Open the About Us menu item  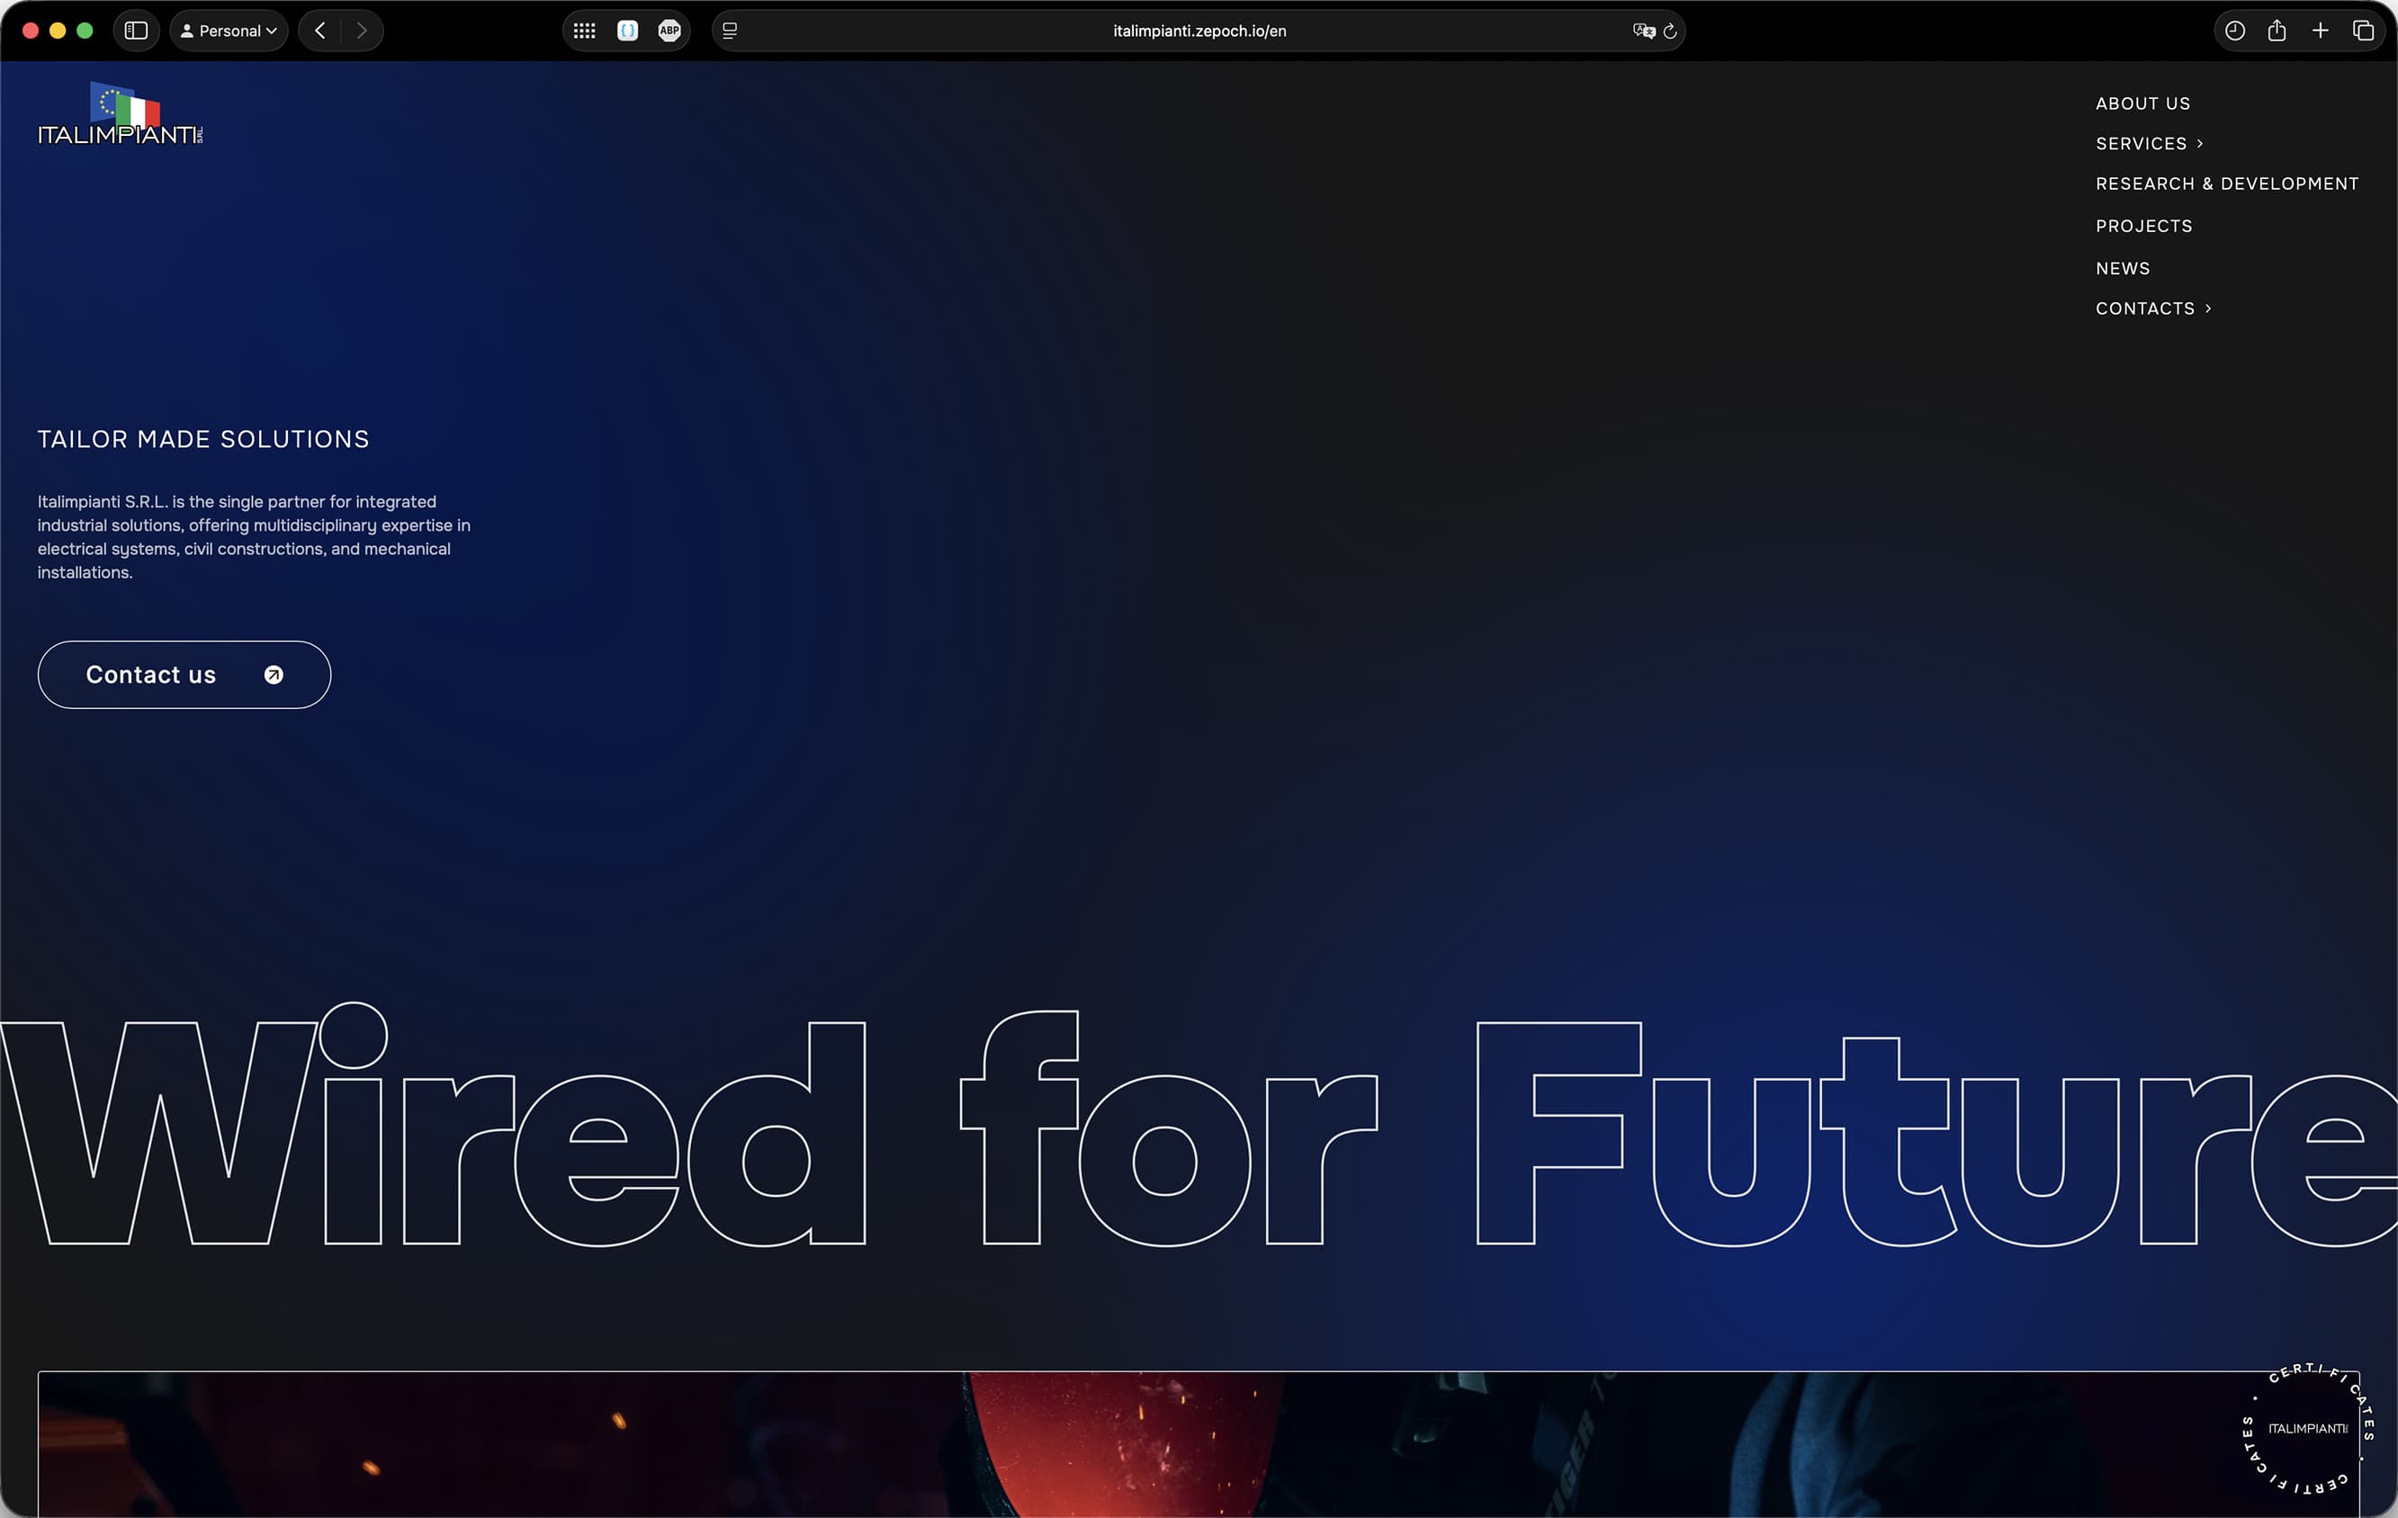[x=2143, y=103]
